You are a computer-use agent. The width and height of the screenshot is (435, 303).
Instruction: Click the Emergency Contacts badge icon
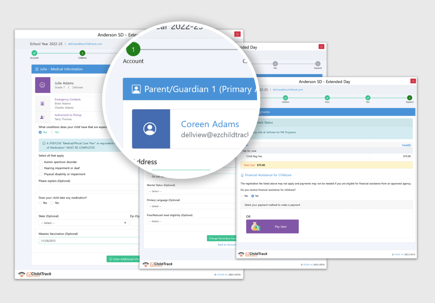tap(42, 103)
